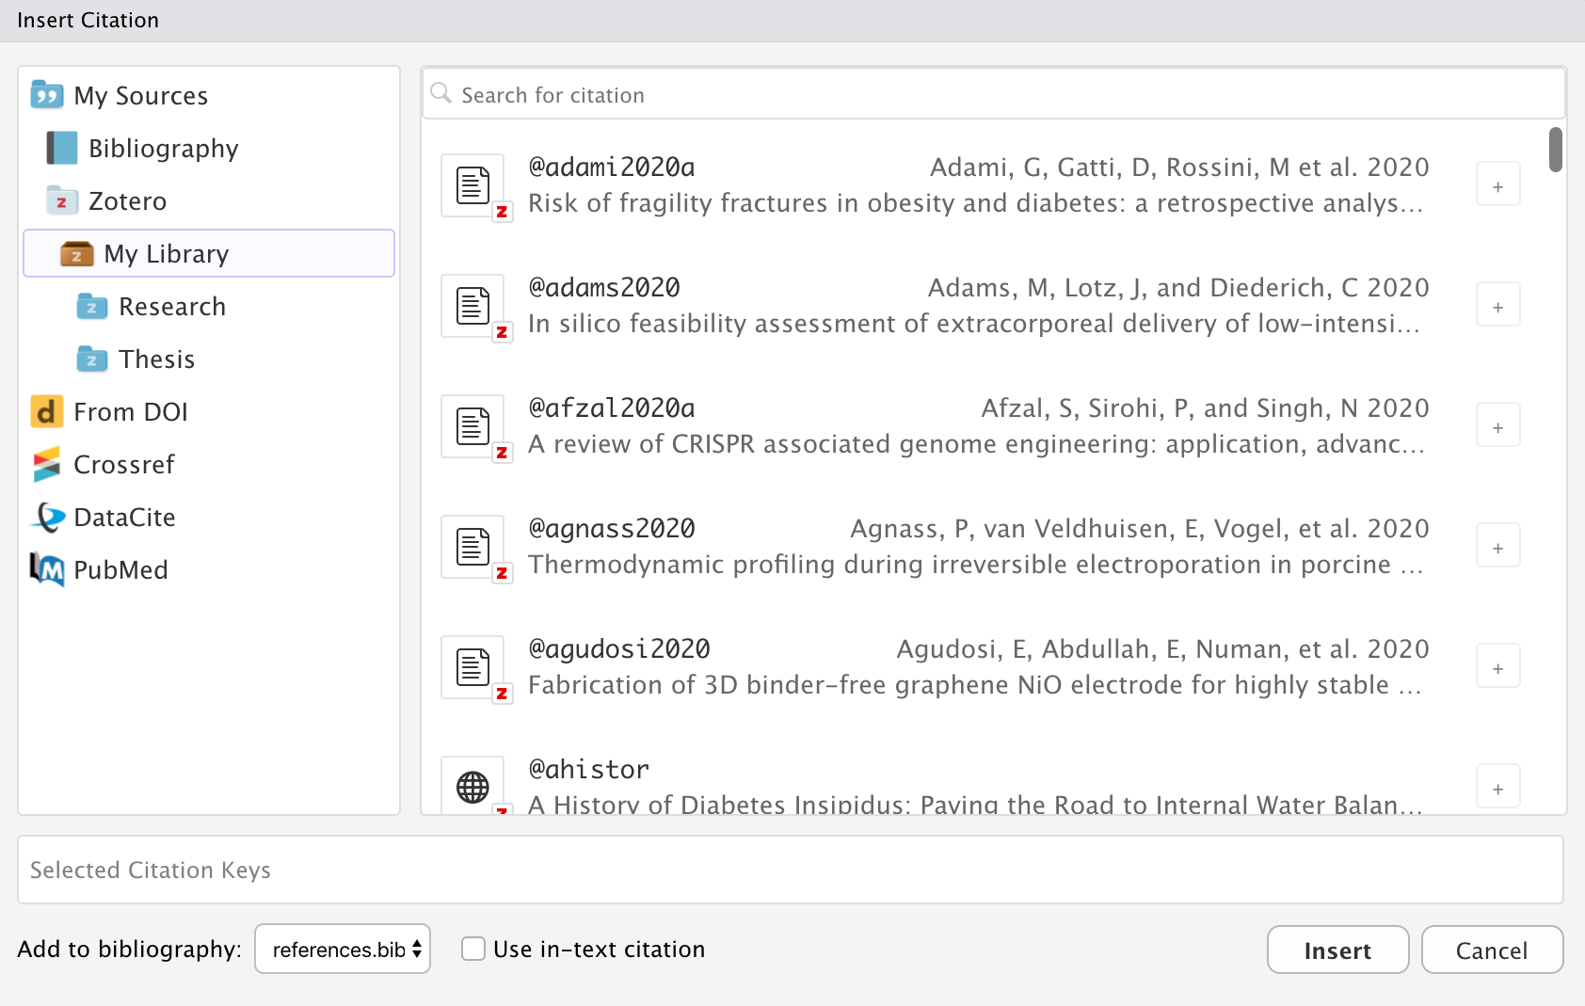Expand the Research collection under My Library
Image resolution: width=1585 pixels, height=1006 pixels.
tap(172, 306)
